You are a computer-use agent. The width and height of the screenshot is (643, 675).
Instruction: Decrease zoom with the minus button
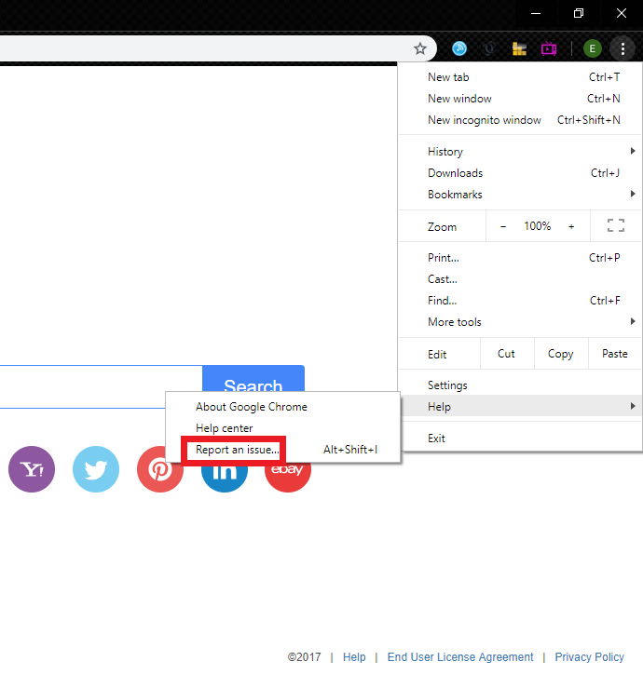(x=503, y=226)
